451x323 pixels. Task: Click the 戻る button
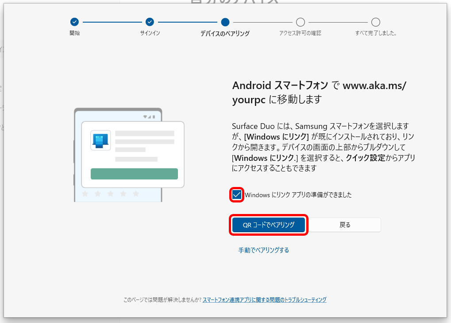coord(345,225)
